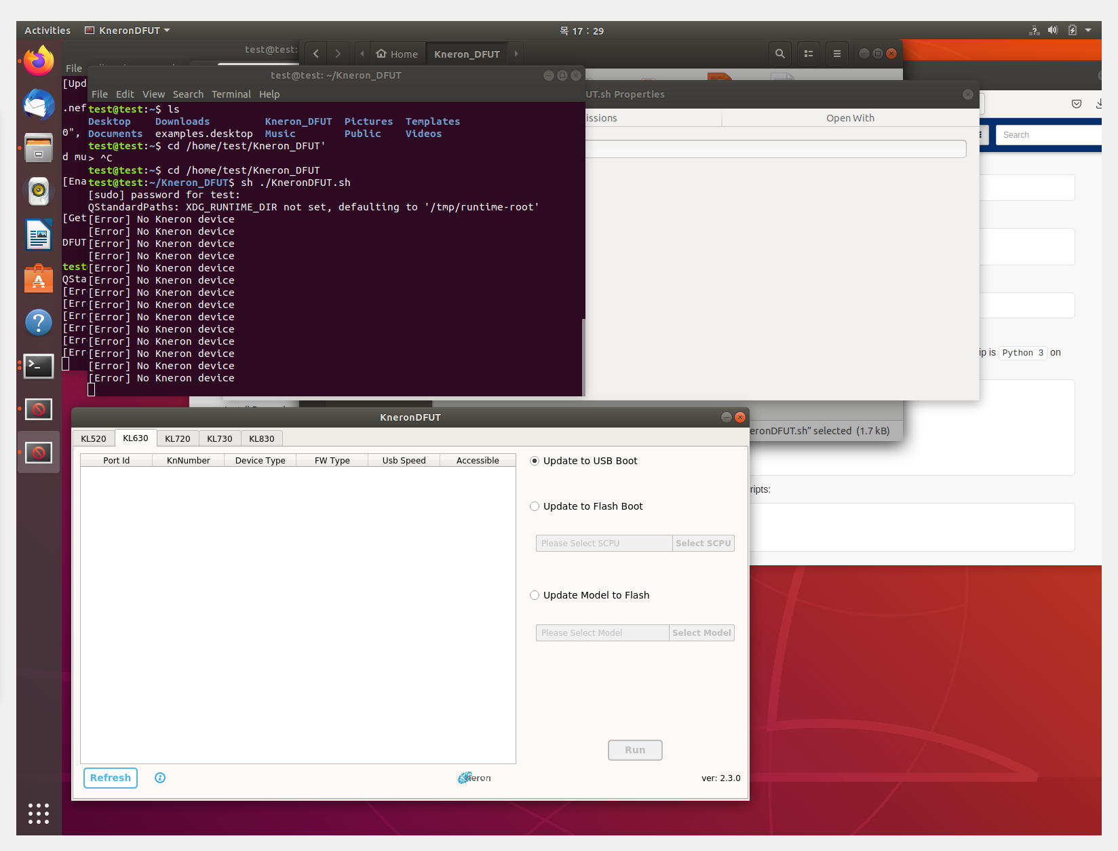Click the Device Type column header
The width and height of the screenshot is (1118, 851).
(x=260, y=460)
